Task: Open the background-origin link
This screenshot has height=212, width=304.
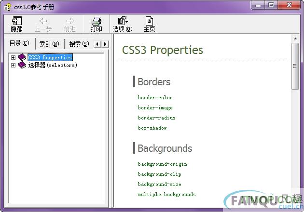Action: pyautogui.click(x=163, y=164)
